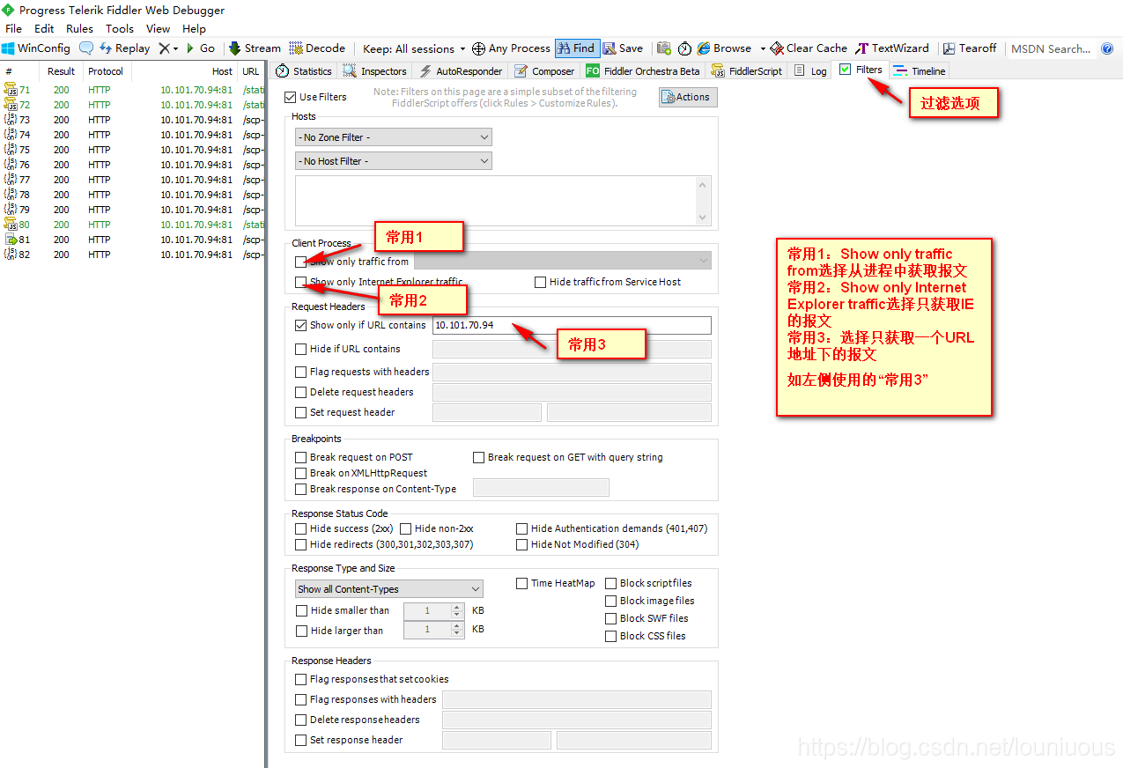The image size is (1123, 768).
Task: Click Clear Cache in toolbar
Action: point(809,48)
